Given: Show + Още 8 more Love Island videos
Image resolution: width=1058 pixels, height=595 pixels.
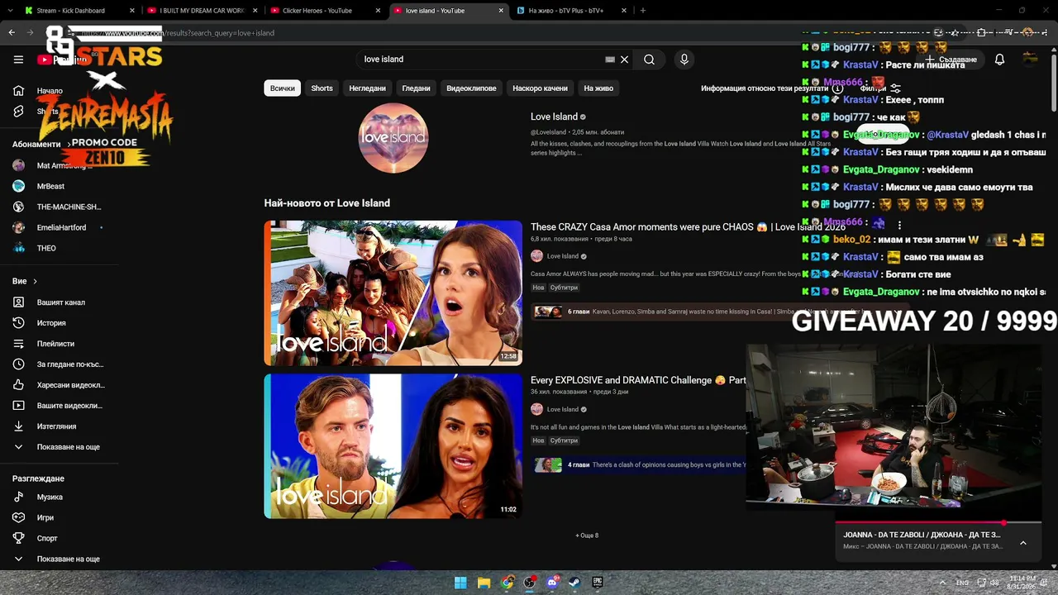Looking at the screenshot, I should pyautogui.click(x=587, y=535).
